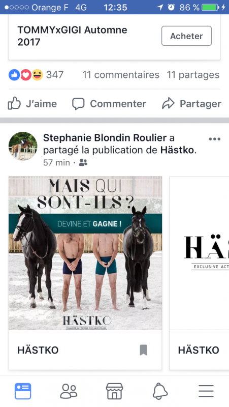Tap the Acheter button
Viewport: 229px width, 407px height.
click(186, 36)
